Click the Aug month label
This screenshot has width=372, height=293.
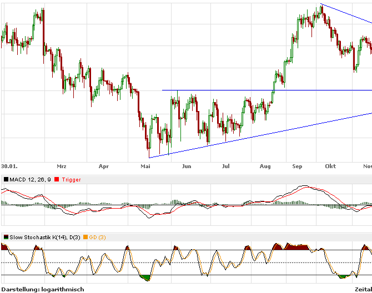265,166
